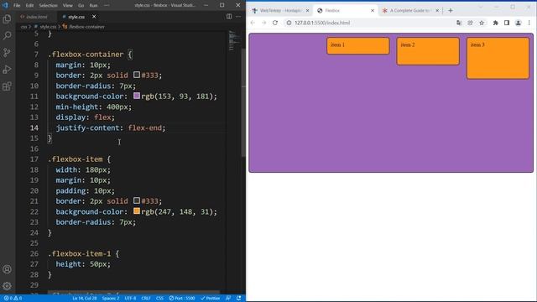537x302 pixels.
Task: Open the feedback icon in status bar
Action: (228, 299)
